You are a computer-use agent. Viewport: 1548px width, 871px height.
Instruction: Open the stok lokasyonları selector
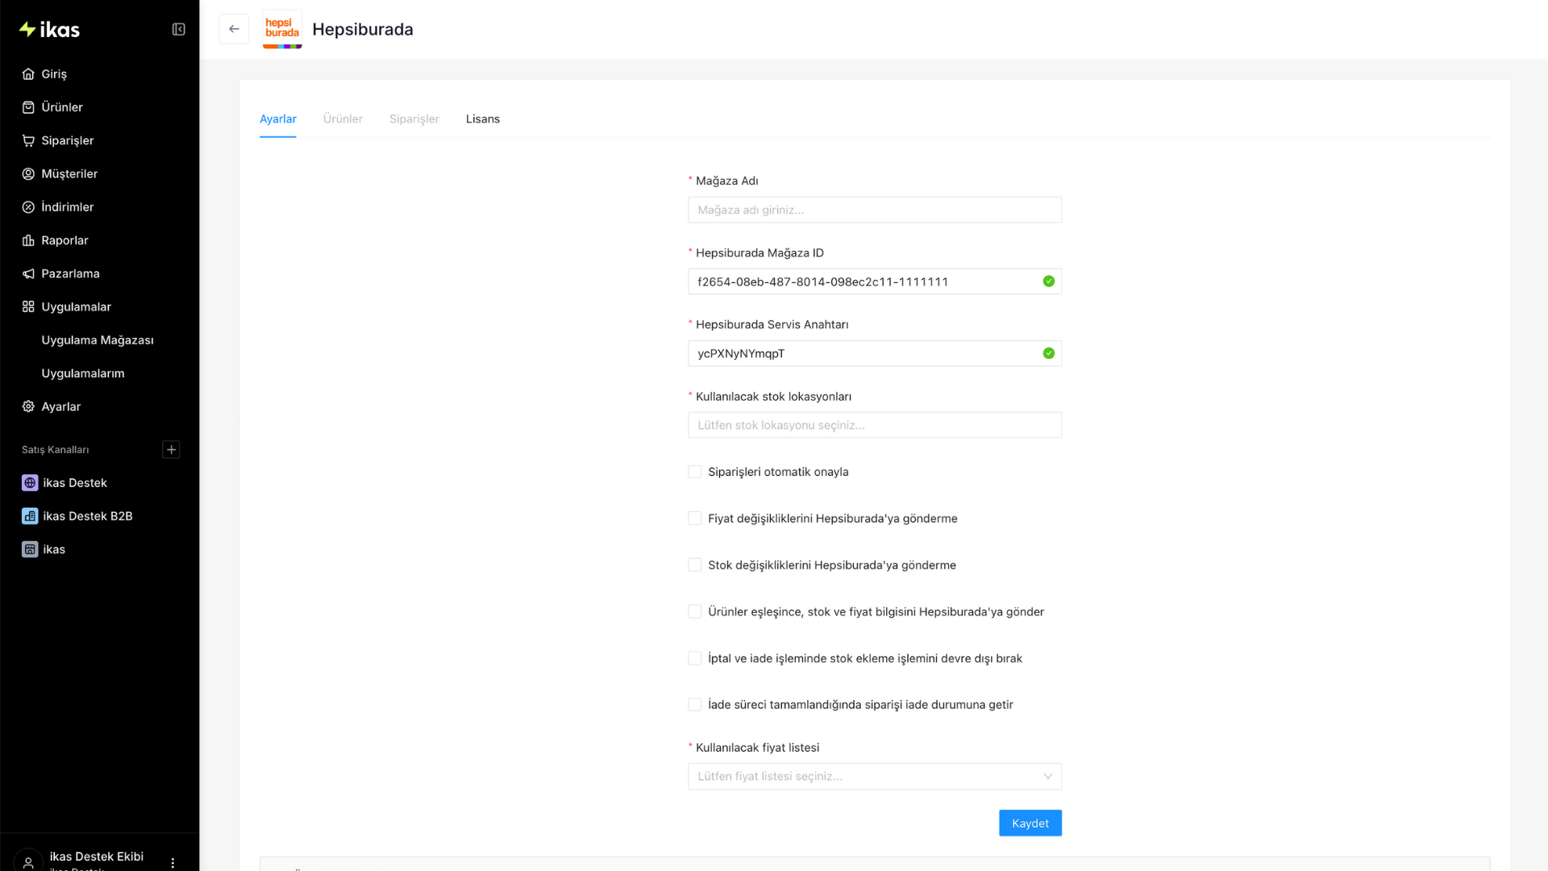(875, 425)
